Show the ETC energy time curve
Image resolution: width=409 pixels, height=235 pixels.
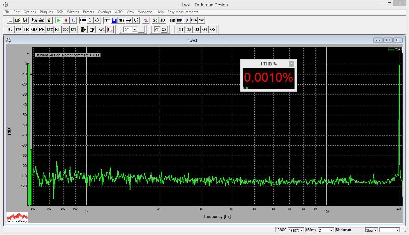pos(50,29)
